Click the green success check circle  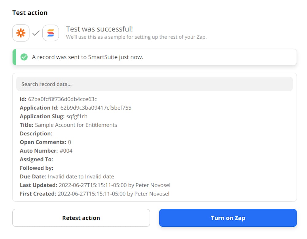(x=24, y=57)
